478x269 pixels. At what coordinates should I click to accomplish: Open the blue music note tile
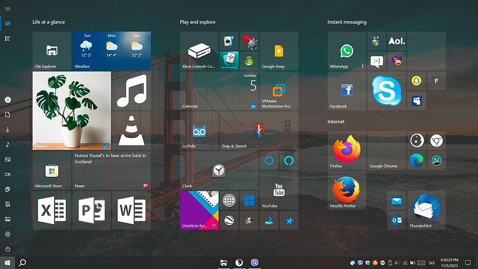coord(269,220)
